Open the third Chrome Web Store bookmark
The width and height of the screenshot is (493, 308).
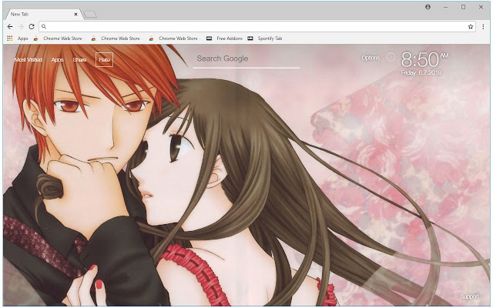(174, 38)
